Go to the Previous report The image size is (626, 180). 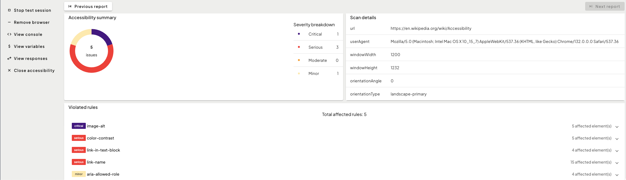pyautogui.click(x=88, y=6)
